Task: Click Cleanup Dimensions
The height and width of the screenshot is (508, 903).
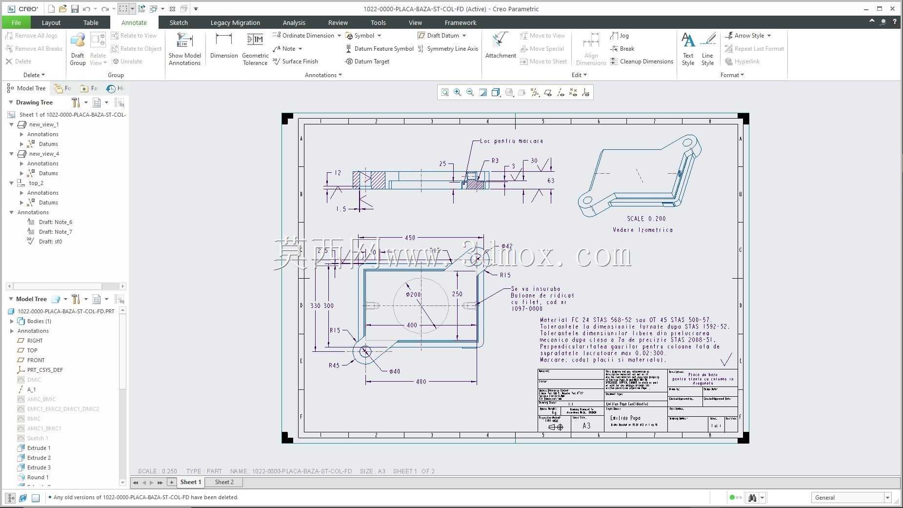Action: click(x=642, y=61)
